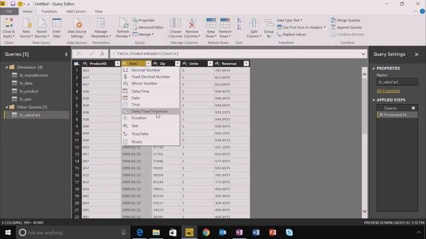Click the Refresh Preview icon
Screen dimensions: 426x239
click(123, 23)
